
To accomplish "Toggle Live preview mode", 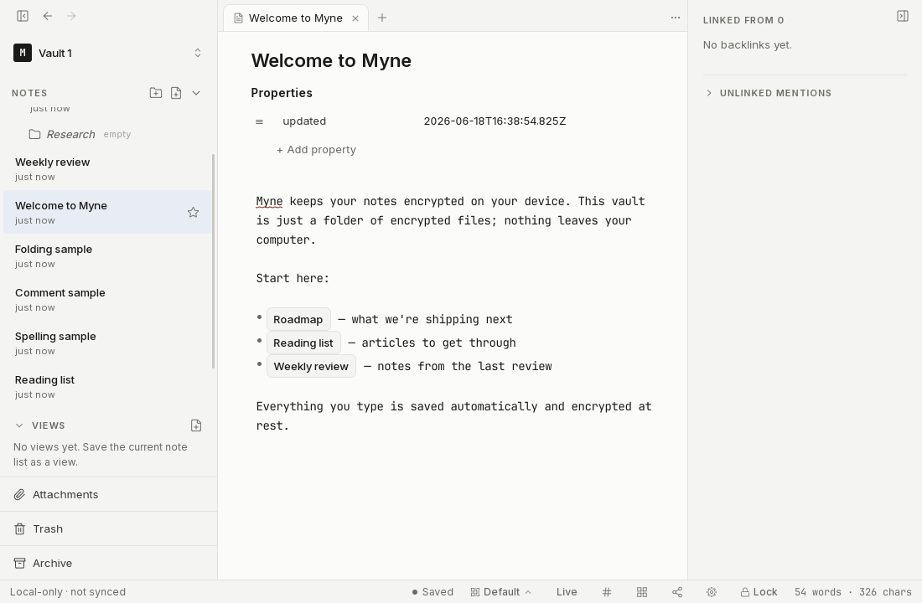I will pos(567,592).
